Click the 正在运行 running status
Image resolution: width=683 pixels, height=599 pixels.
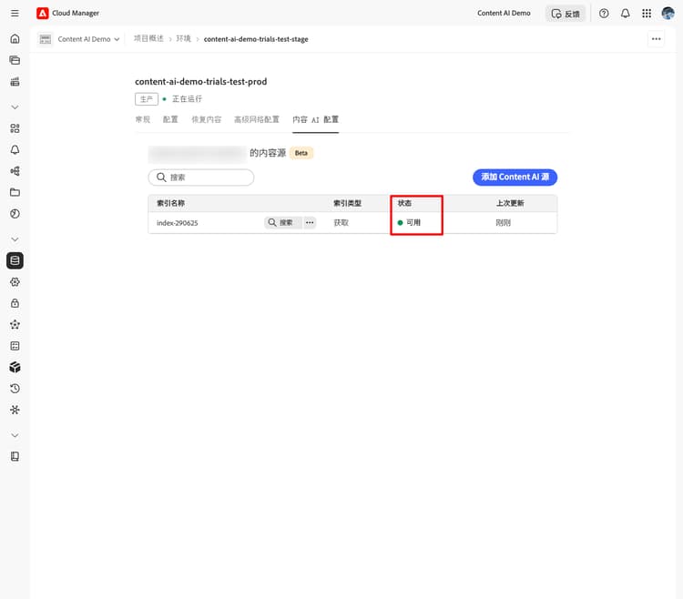(187, 99)
